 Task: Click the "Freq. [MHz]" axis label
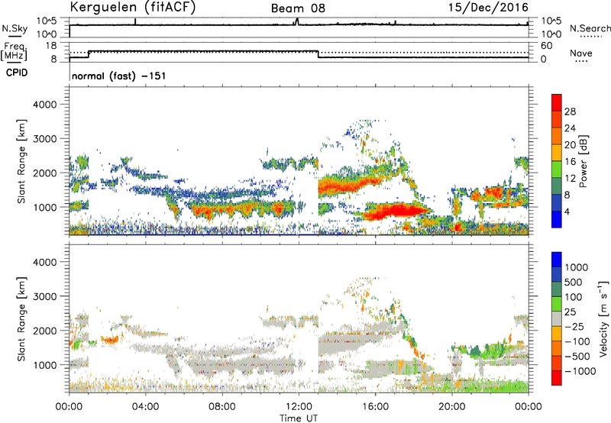(14, 52)
